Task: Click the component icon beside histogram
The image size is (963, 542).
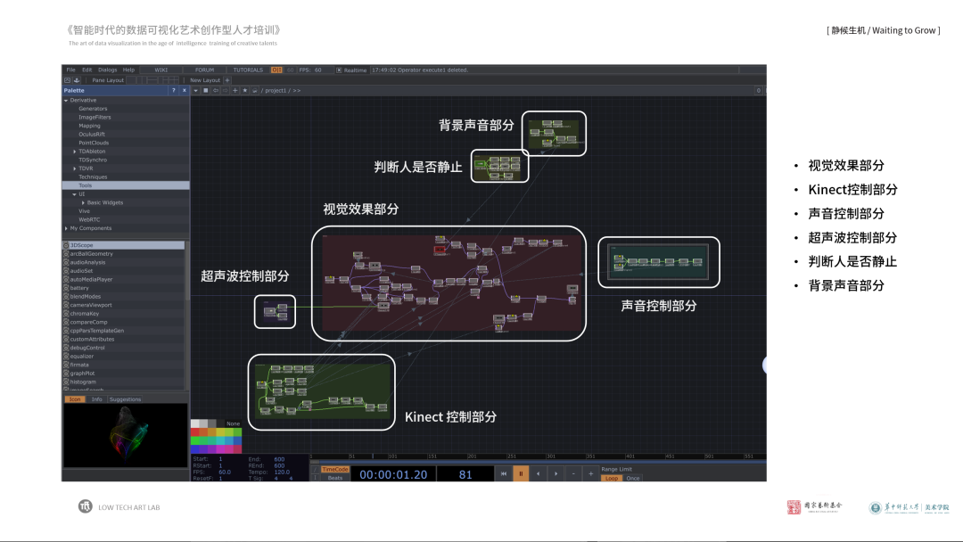Action: click(x=66, y=382)
